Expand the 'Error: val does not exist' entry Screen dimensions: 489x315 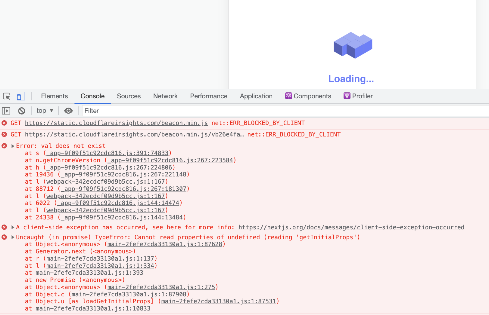tap(12, 146)
